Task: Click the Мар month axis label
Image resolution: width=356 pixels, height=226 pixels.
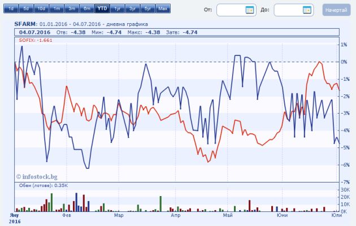Action: (119, 215)
